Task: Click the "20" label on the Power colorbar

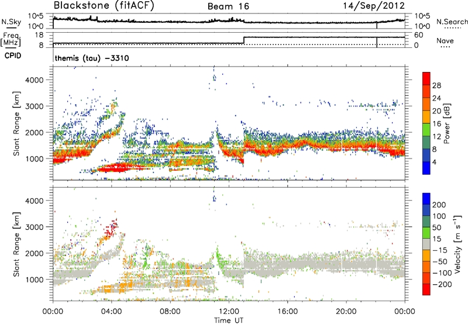Action: [436, 111]
